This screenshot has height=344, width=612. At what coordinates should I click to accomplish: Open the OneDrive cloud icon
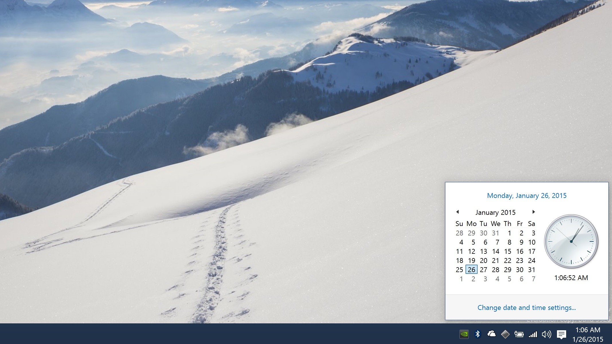click(491, 334)
